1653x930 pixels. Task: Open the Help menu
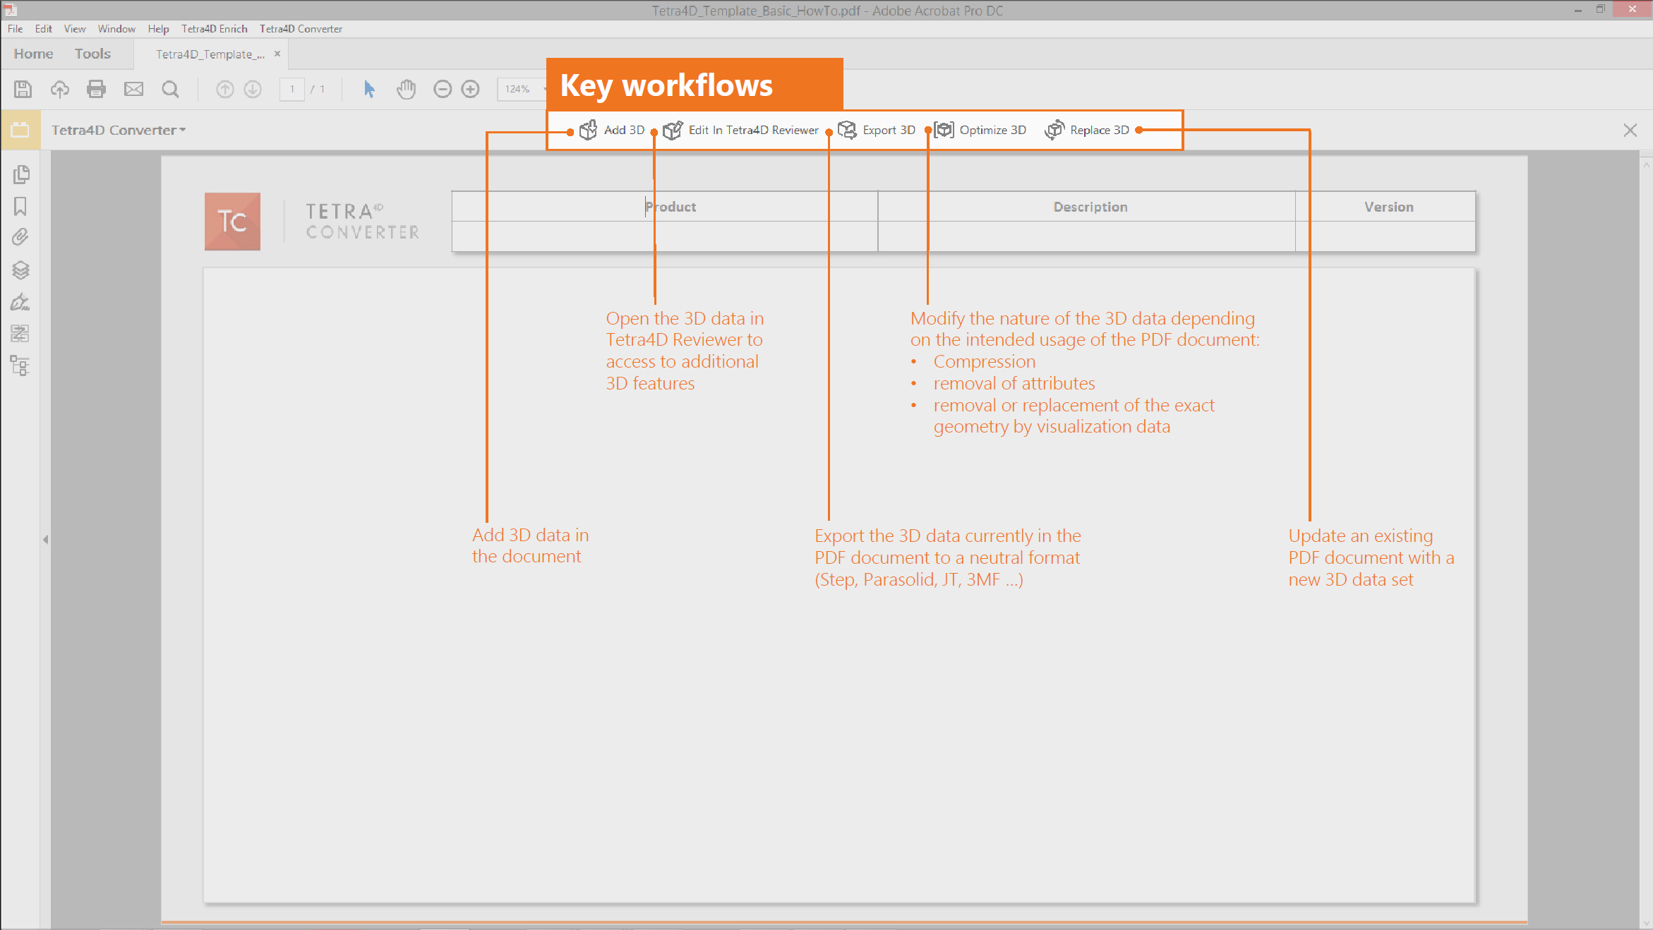point(158,29)
